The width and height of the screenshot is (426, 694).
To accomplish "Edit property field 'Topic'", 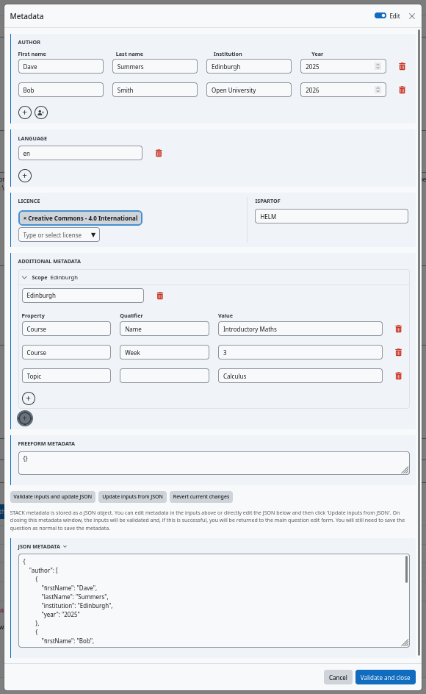I will click(x=66, y=376).
